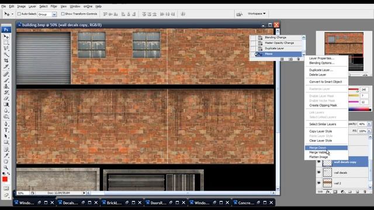
Task: Select the Magic Wand tool
Action: pos(6,54)
